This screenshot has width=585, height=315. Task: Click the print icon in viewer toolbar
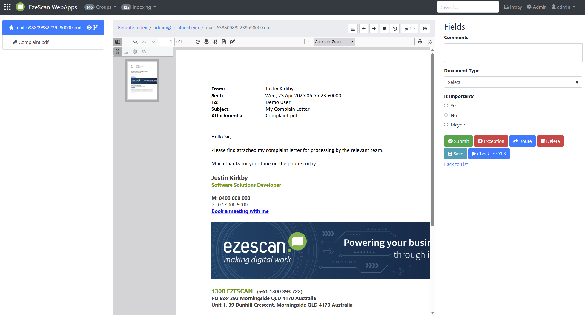tap(420, 42)
